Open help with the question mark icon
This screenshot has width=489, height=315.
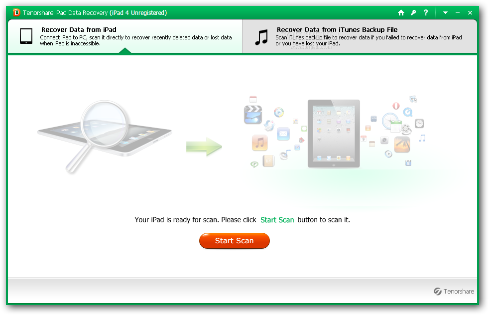tap(426, 12)
